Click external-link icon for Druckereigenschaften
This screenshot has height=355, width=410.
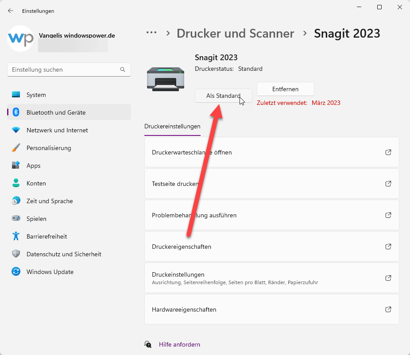coord(388,247)
